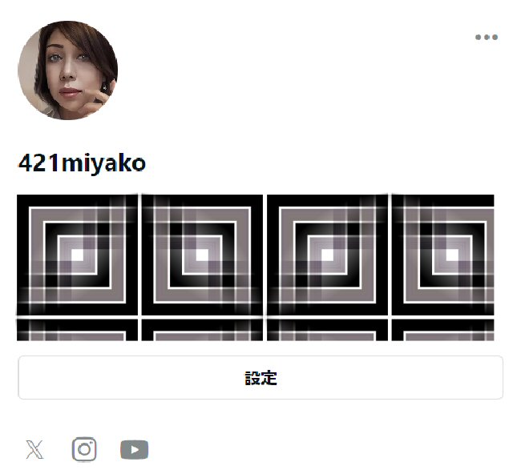Open the three-dot more options menu
Viewport: 513px width, 474px height.
click(487, 38)
